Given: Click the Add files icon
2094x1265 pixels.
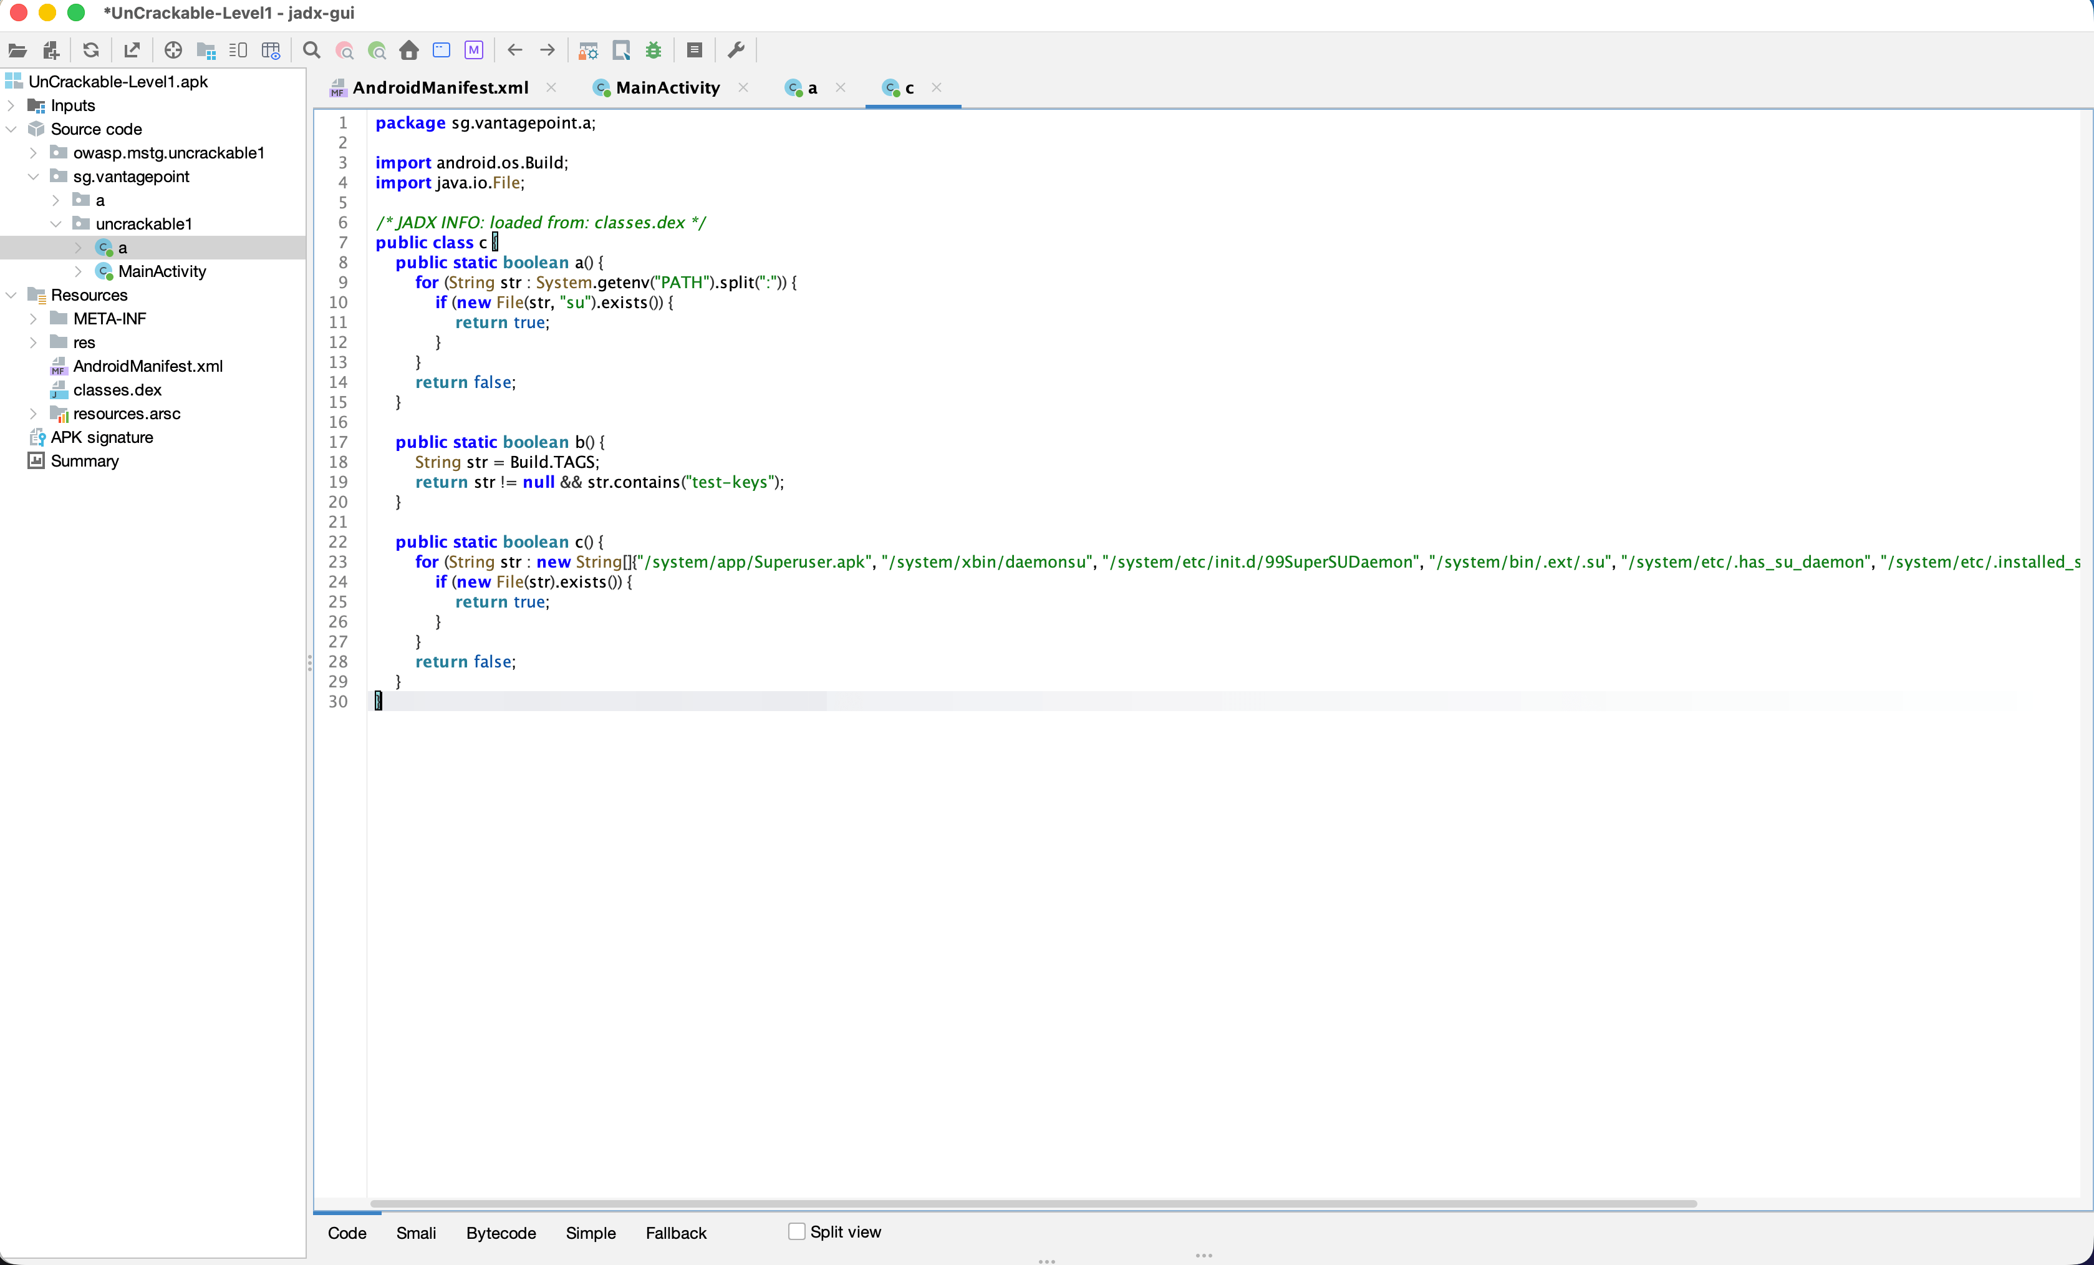Looking at the screenshot, I should 51,50.
